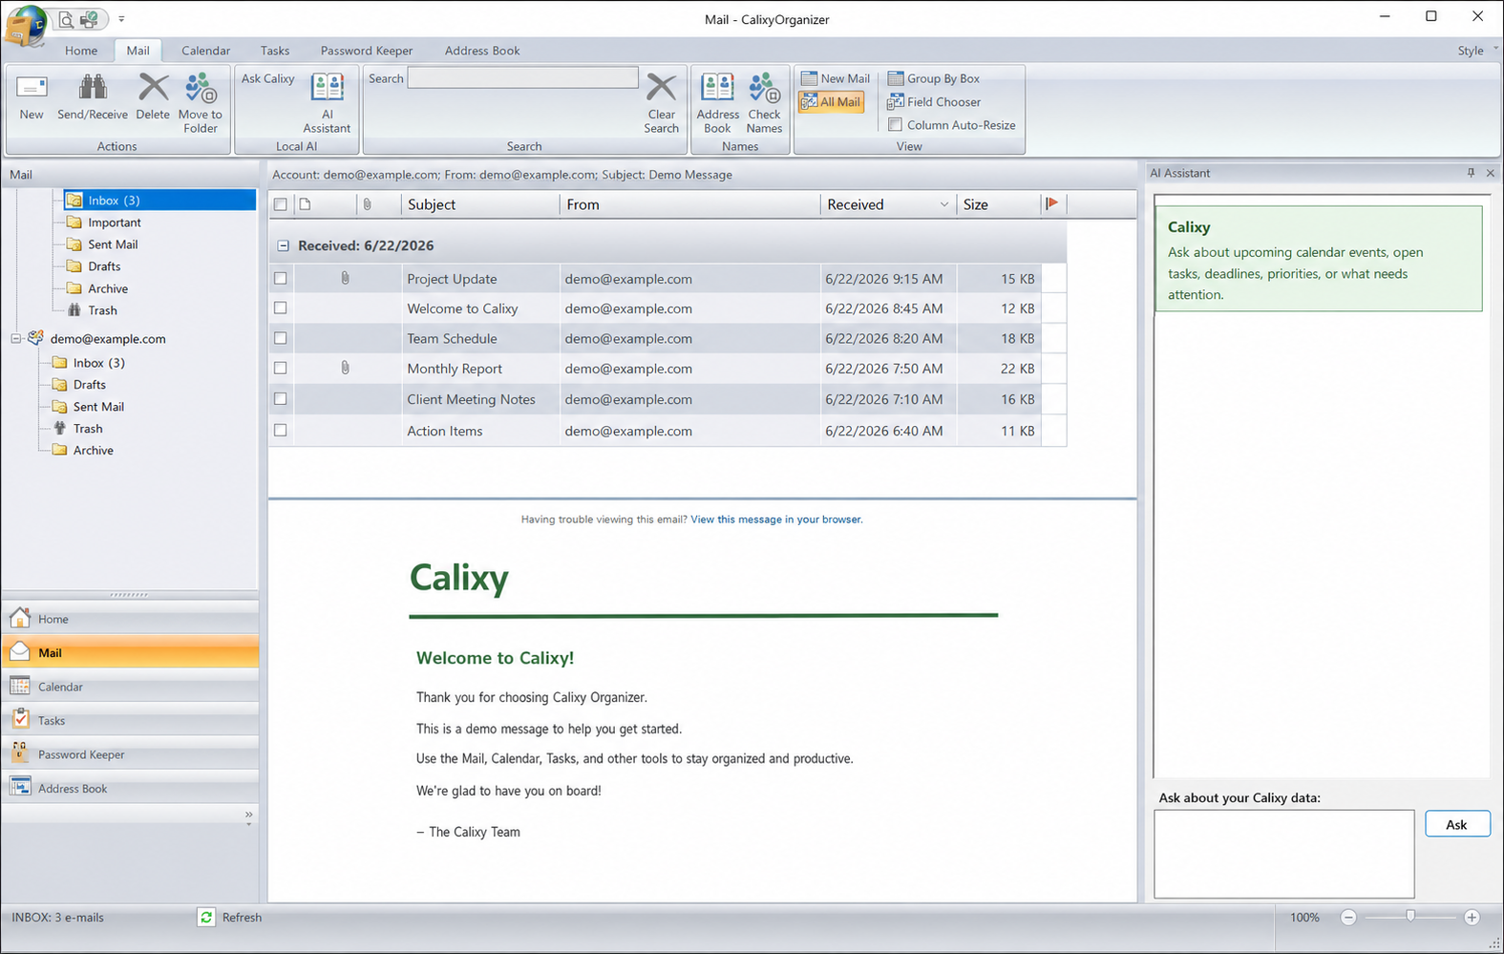The height and width of the screenshot is (954, 1504).
Task: Open Tasks in the navigation pane
Action: [x=130, y=720]
